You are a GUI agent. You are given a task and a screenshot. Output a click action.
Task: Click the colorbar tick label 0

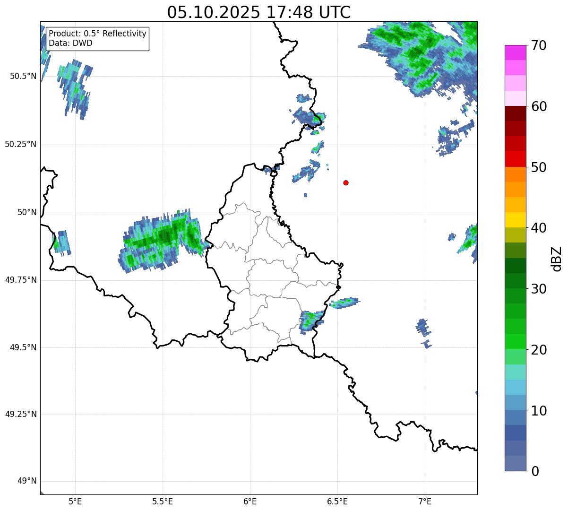[x=535, y=471]
